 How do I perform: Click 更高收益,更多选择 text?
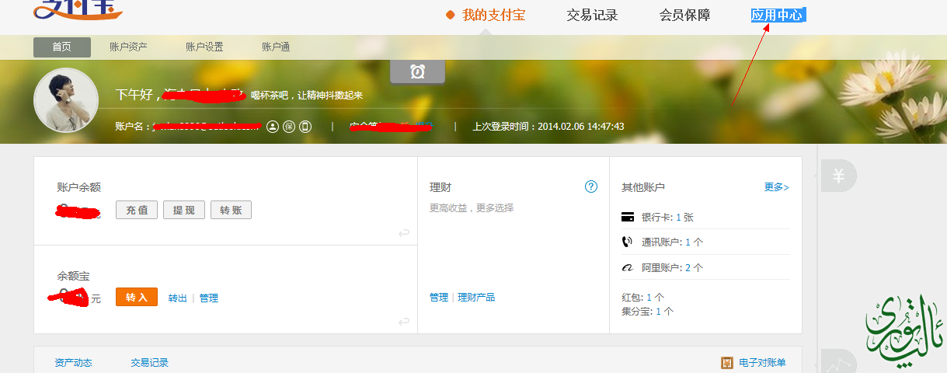pos(472,207)
